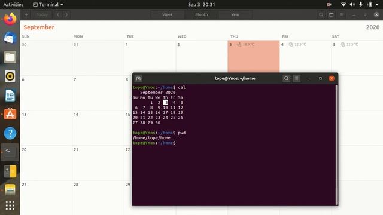Switch Calendar to Month view
Screen dimensions: 383x215
click(202, 14)
